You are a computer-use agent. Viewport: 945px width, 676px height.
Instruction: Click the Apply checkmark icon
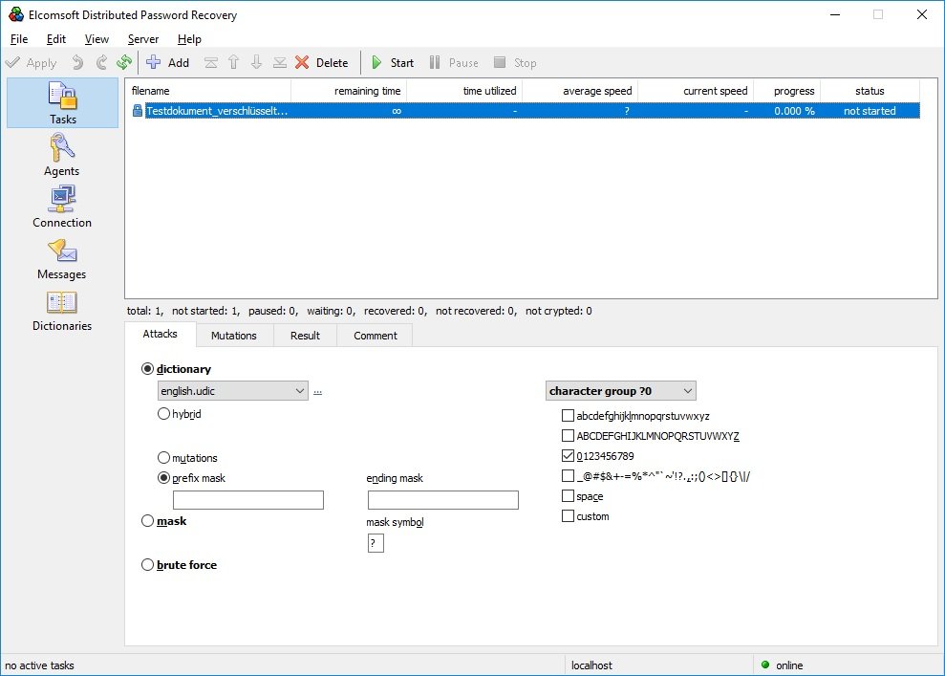[12, 63]
